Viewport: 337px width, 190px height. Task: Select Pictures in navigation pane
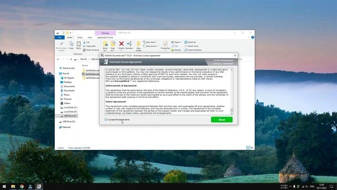point(66,99)
